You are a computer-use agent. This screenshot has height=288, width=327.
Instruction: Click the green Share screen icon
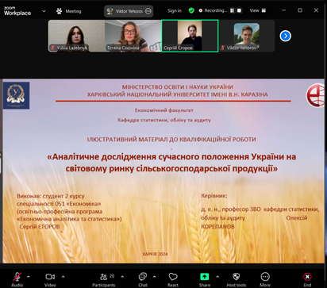(204, 277)
